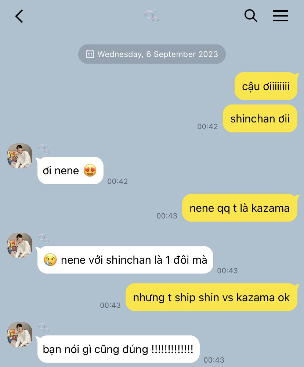Click the calendar icon in date banner
The image size is (304, 367).
(x=90, y=54)
